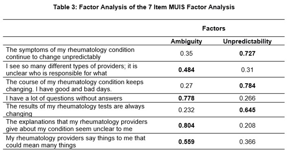Click the table title 'Table 3: Factor Analysis'
Viewport: 288px width, 154px height.
[144, 7]
